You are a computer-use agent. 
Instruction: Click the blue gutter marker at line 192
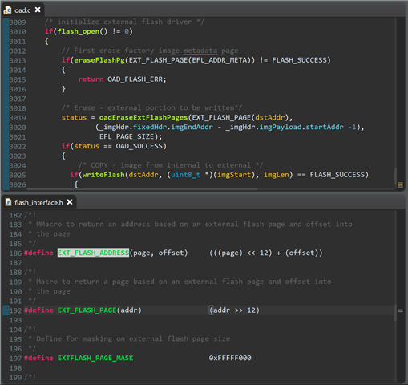pos(6,310)
